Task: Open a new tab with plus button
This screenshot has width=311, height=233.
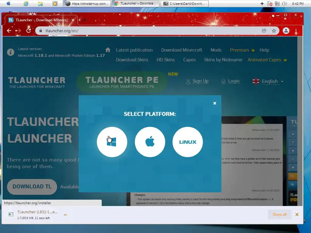Action: tap(84, 20)
